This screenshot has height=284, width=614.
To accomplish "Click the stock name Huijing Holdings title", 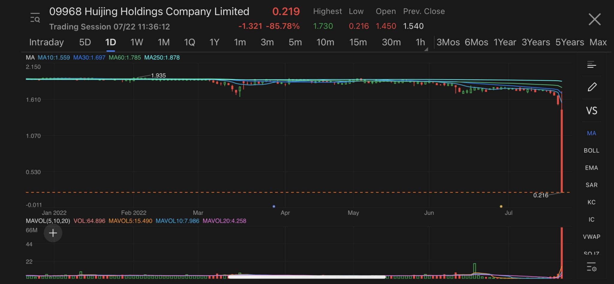I will [x=149, y=11].
